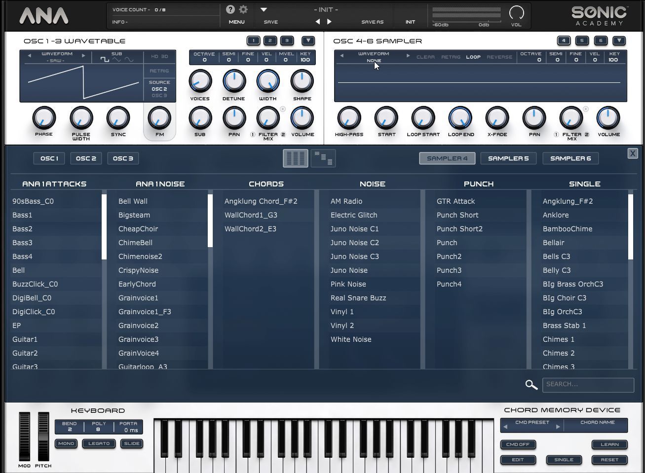Click the search magnifier icon
This screenshot has height=473, width=645.
[x=531, y=385]
